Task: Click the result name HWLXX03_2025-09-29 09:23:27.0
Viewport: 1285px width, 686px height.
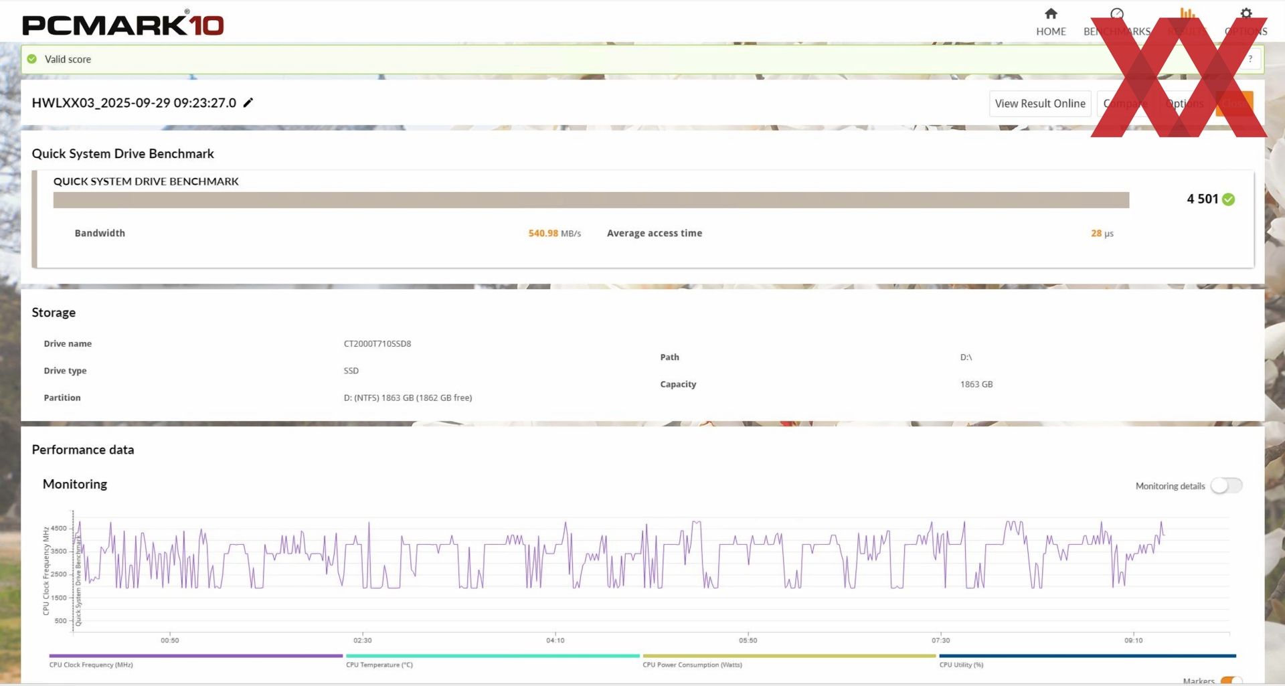Action: [134, 103]
